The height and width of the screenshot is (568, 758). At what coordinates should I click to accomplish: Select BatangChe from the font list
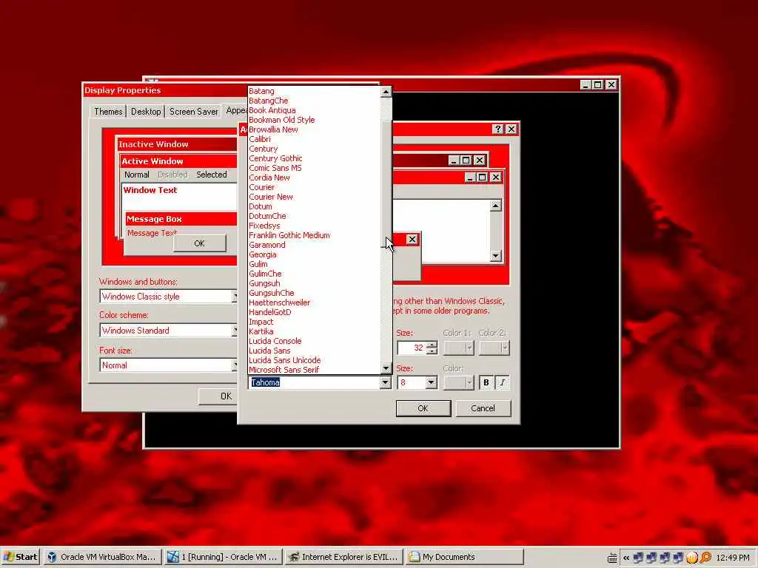click(268, 101)
